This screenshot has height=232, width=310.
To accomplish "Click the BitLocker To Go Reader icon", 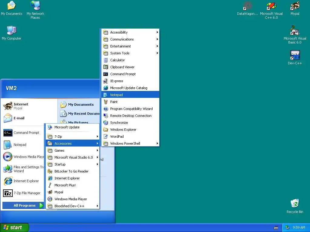I will coord(50,171).
